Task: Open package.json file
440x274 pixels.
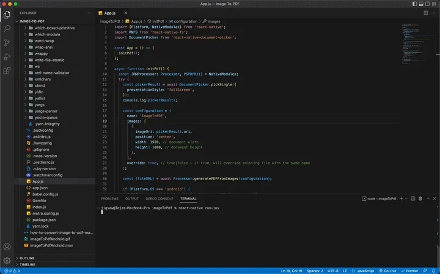Action: (x=44, y=220)
